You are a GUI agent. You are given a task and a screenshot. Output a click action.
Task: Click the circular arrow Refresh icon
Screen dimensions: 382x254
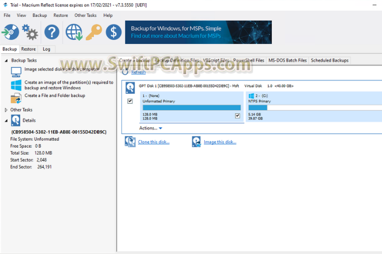(x=125, y=72)
